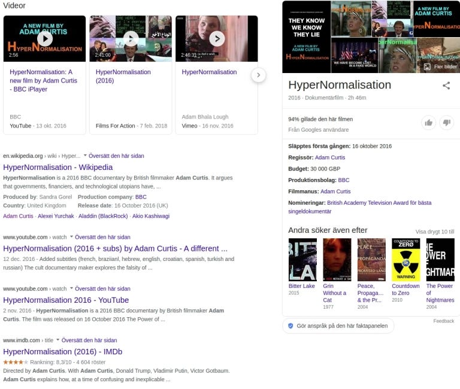This screenshot has height=389, width=460.
Task: Open Alexei Yurchak sitelink
Action: tap(56, 216)
